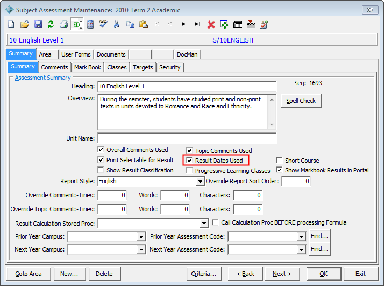Click the grid form layout icon
Viewport: 384px width, 286px height.
238,24
